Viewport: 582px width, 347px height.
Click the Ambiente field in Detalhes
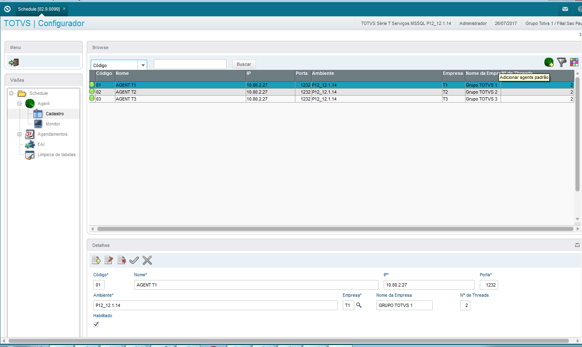216,305
